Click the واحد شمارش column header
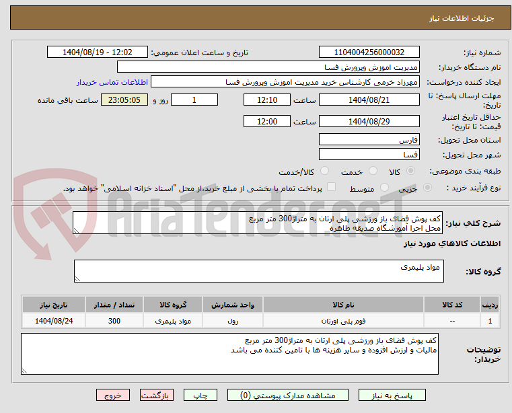512x413 pixels. point(233,305)
